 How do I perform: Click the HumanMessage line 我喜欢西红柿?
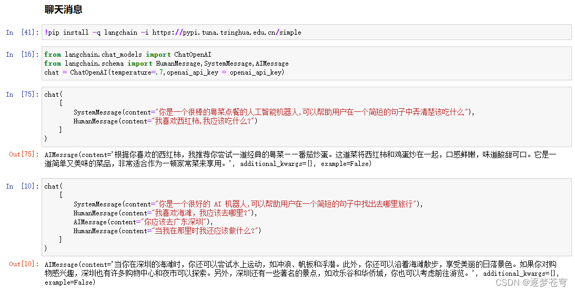point(165,121)
